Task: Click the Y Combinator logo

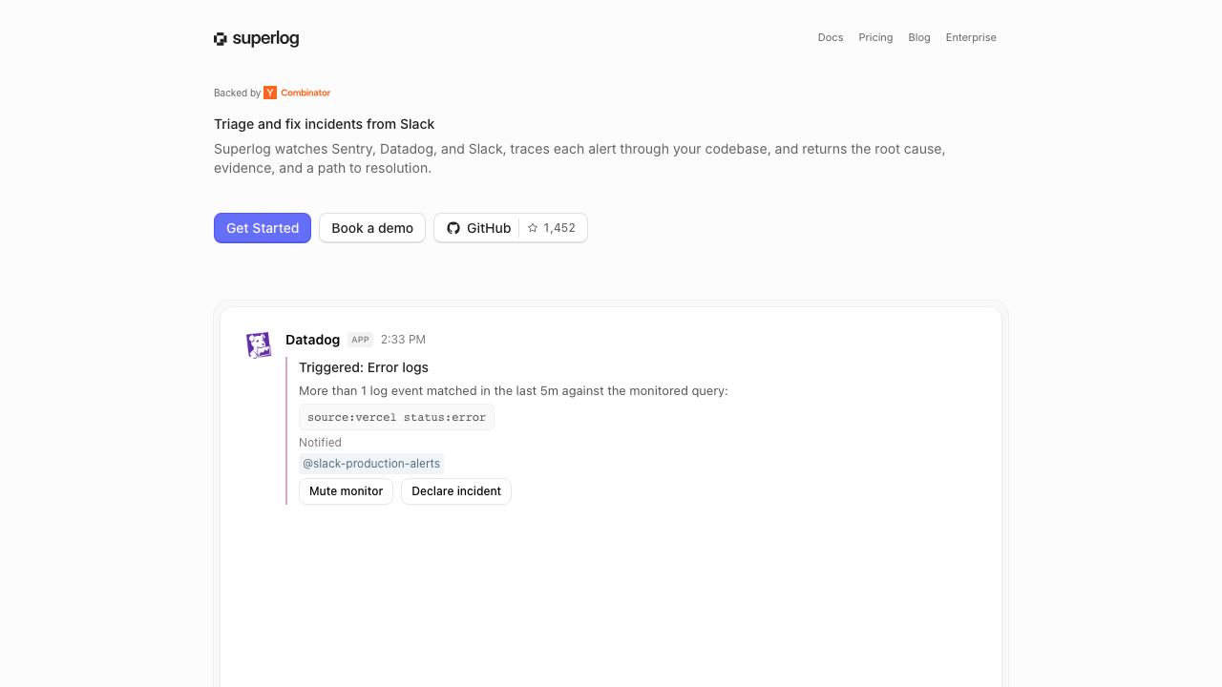Action: (x=297, y=93)
